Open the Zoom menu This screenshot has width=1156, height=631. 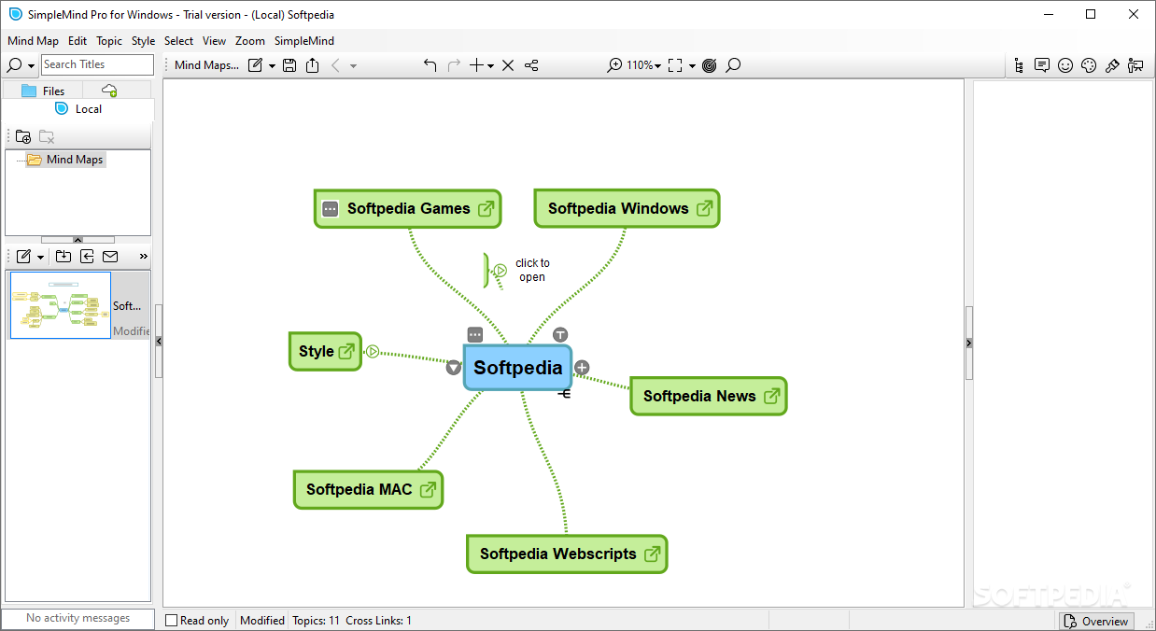coord(250,41)
